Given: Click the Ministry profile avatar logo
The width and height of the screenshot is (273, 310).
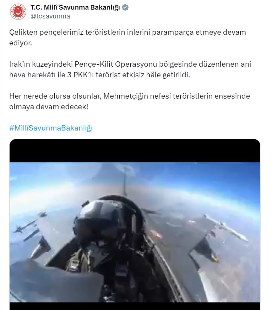Looking at the screenshot, I should (x=18, y=12).
